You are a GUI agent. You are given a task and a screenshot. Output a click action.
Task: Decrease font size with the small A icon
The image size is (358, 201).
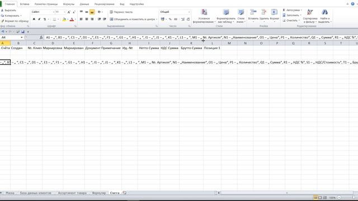[x=74, y=12]
